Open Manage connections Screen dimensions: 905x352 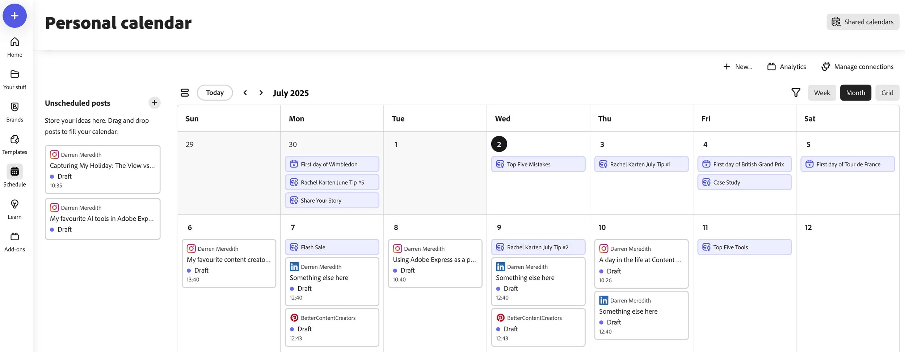[857, 67]
